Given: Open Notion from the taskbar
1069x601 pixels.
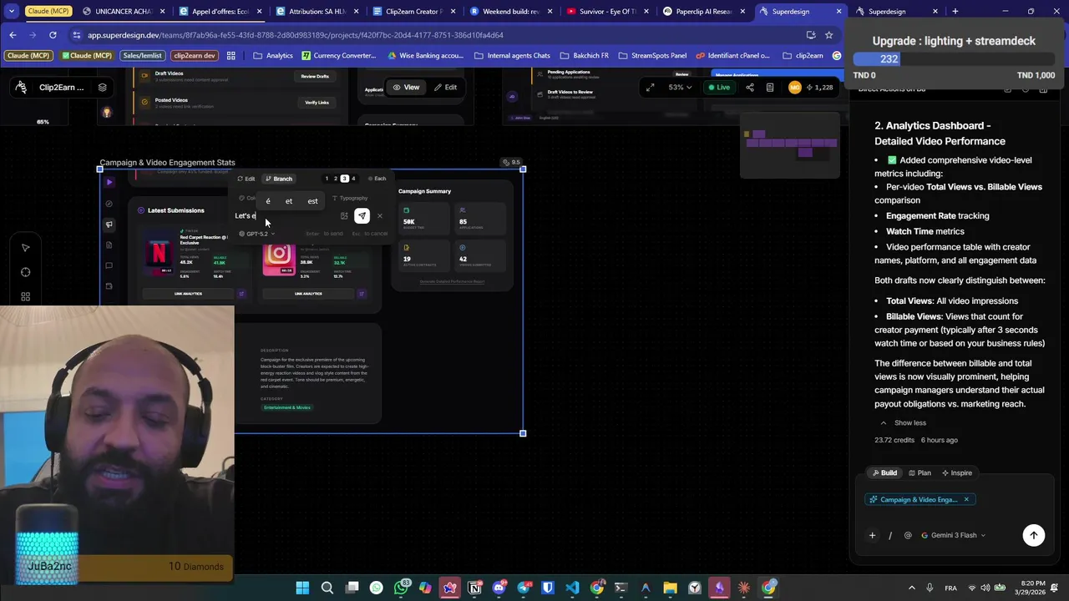Looking at the screenshot, I should (x=474, y=588).
